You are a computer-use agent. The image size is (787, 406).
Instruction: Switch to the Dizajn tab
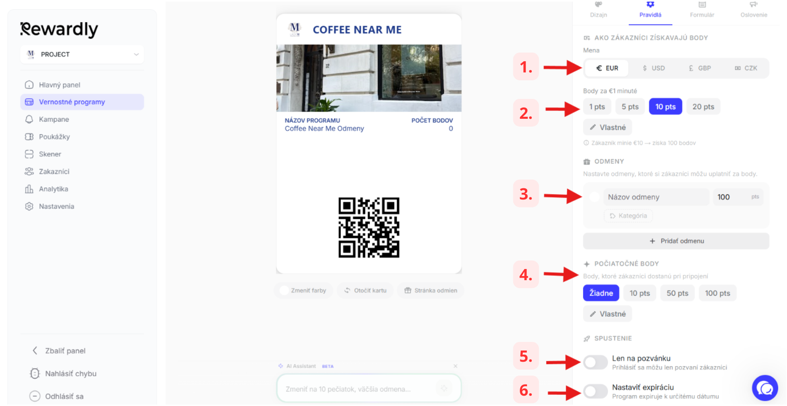tap(599, 10)
